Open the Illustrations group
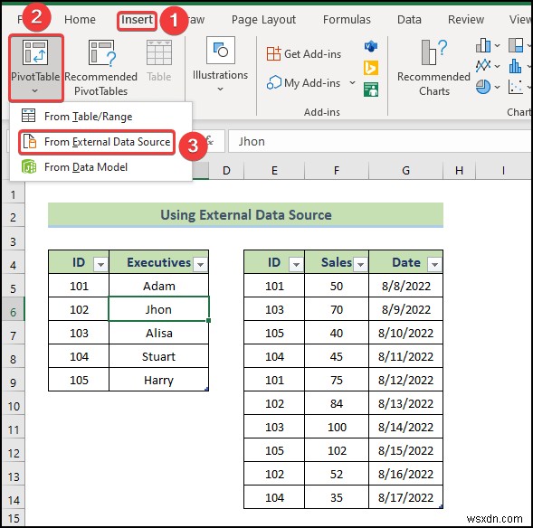Viewport: 533px width, 528px height. tap(220, 64)
